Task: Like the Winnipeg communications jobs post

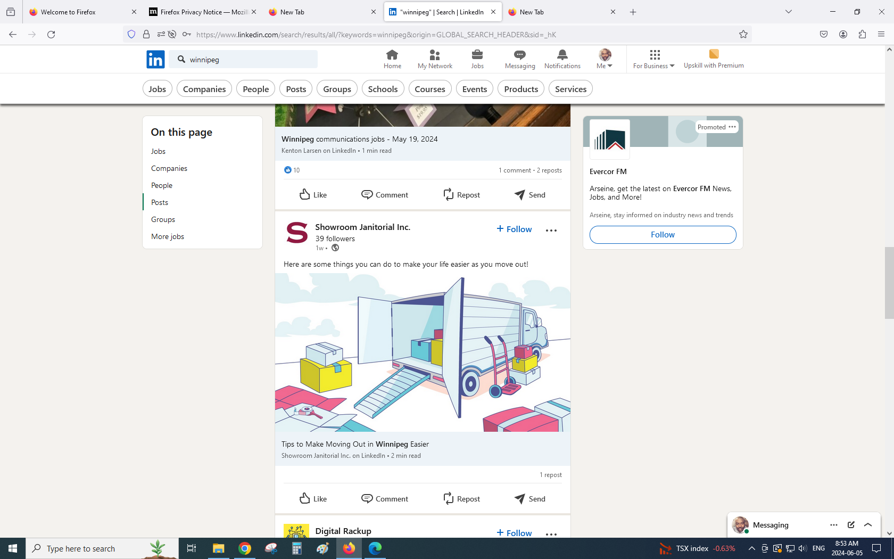Action: (x=313, y=195)
